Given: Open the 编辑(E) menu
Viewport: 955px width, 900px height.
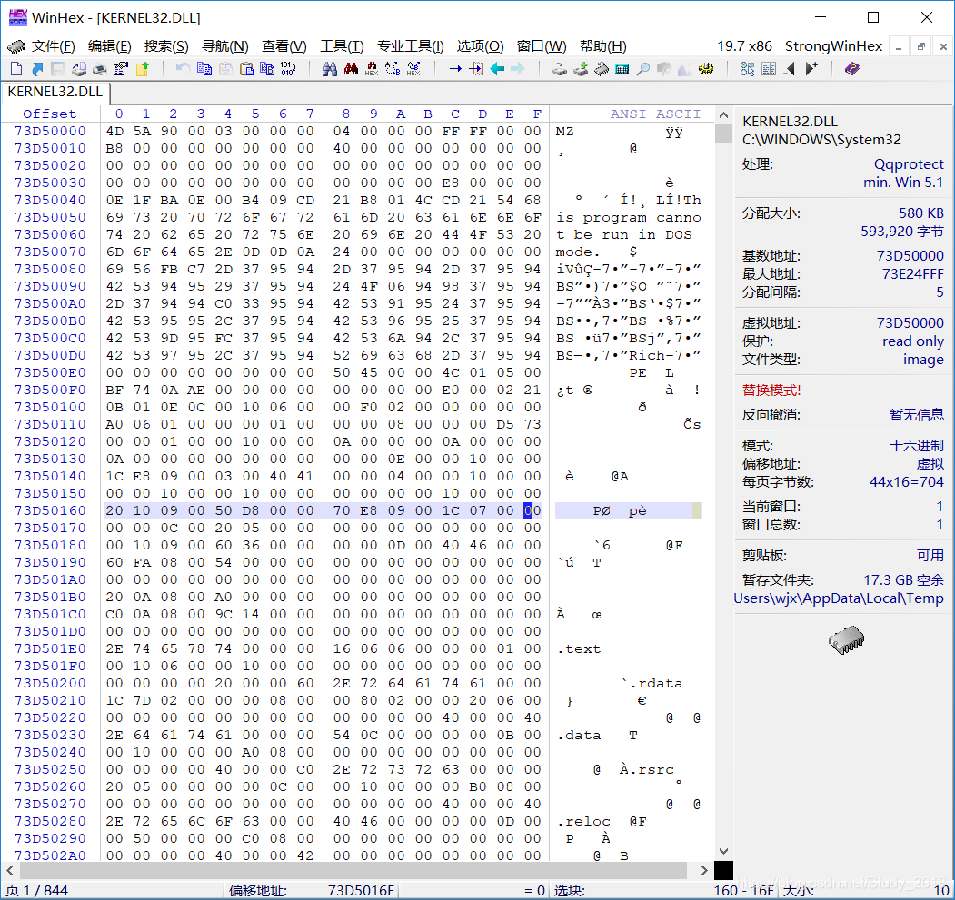Looking at the screenshot, I should click(110, 46).
